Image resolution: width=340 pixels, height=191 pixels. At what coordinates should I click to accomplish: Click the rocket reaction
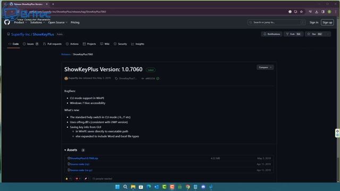coord(87,179)
